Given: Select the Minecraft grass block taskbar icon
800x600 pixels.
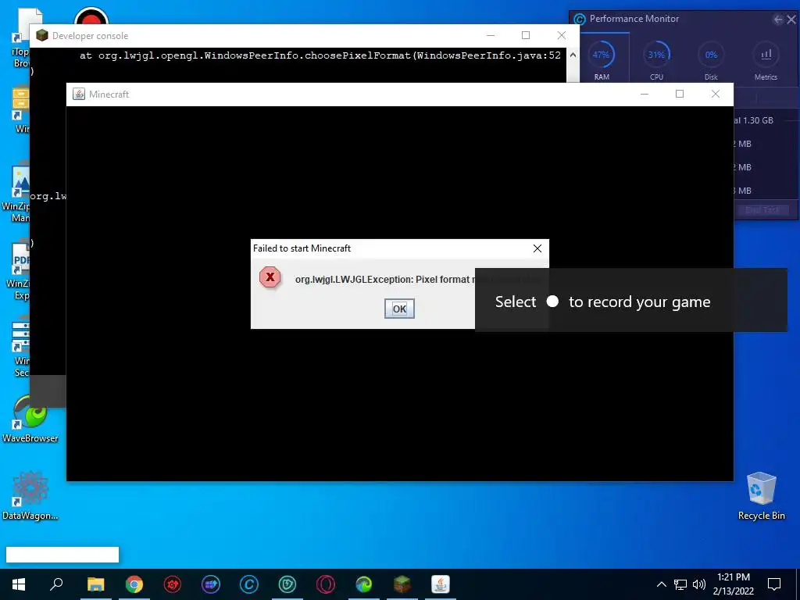Looking at the screenshot, I should [x=402, y=584].
